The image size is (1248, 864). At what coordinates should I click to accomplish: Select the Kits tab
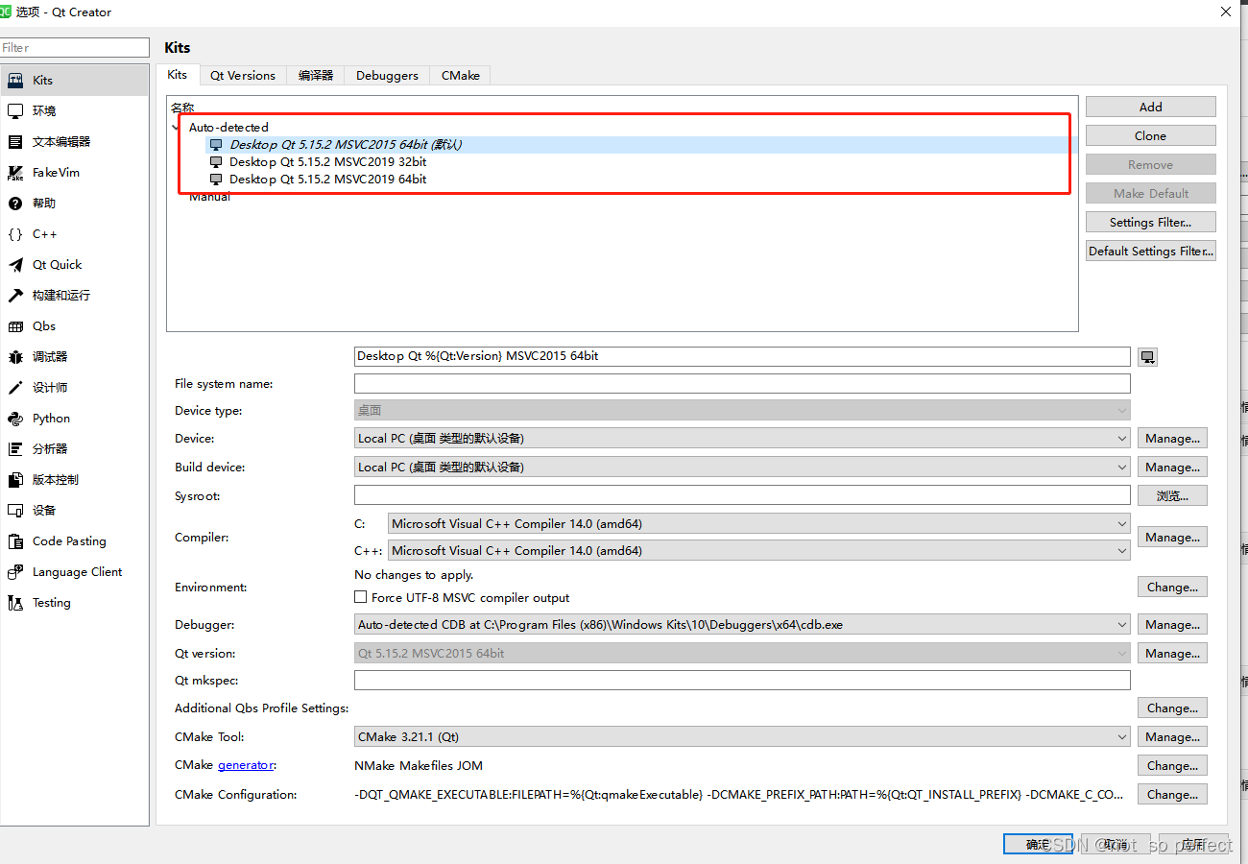click(x=178, y=74)
